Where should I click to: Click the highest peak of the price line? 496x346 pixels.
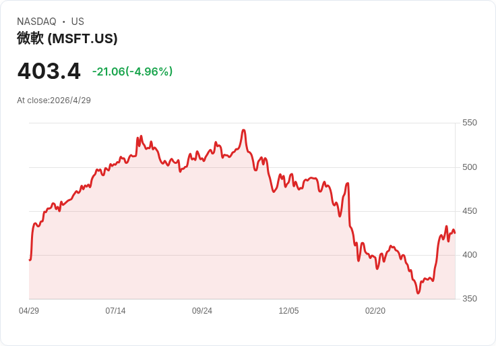tap(243, 130)
